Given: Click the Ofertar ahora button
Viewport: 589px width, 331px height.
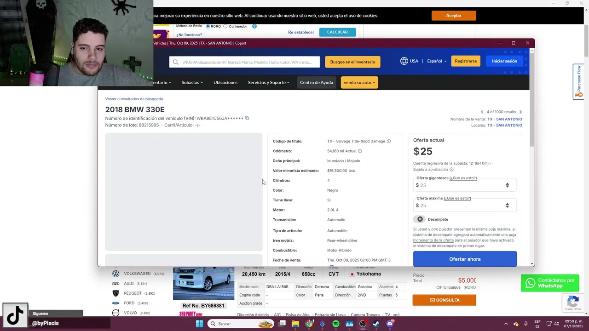Looking at the screenshot, I should [x=465, y=259].
